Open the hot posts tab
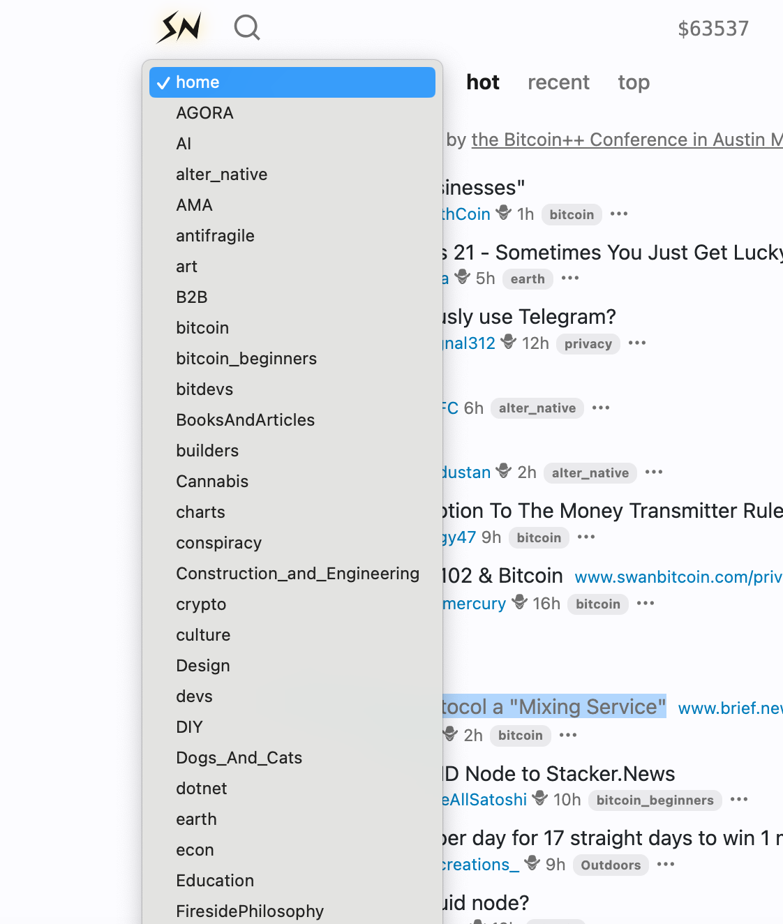The height and width of the screenshot is (924, 783). click(x=482, y=82)
